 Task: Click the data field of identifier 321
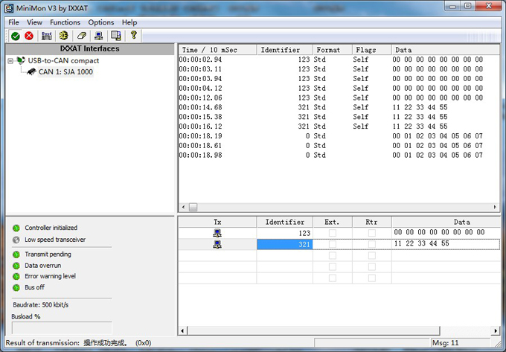pos(445,244)
